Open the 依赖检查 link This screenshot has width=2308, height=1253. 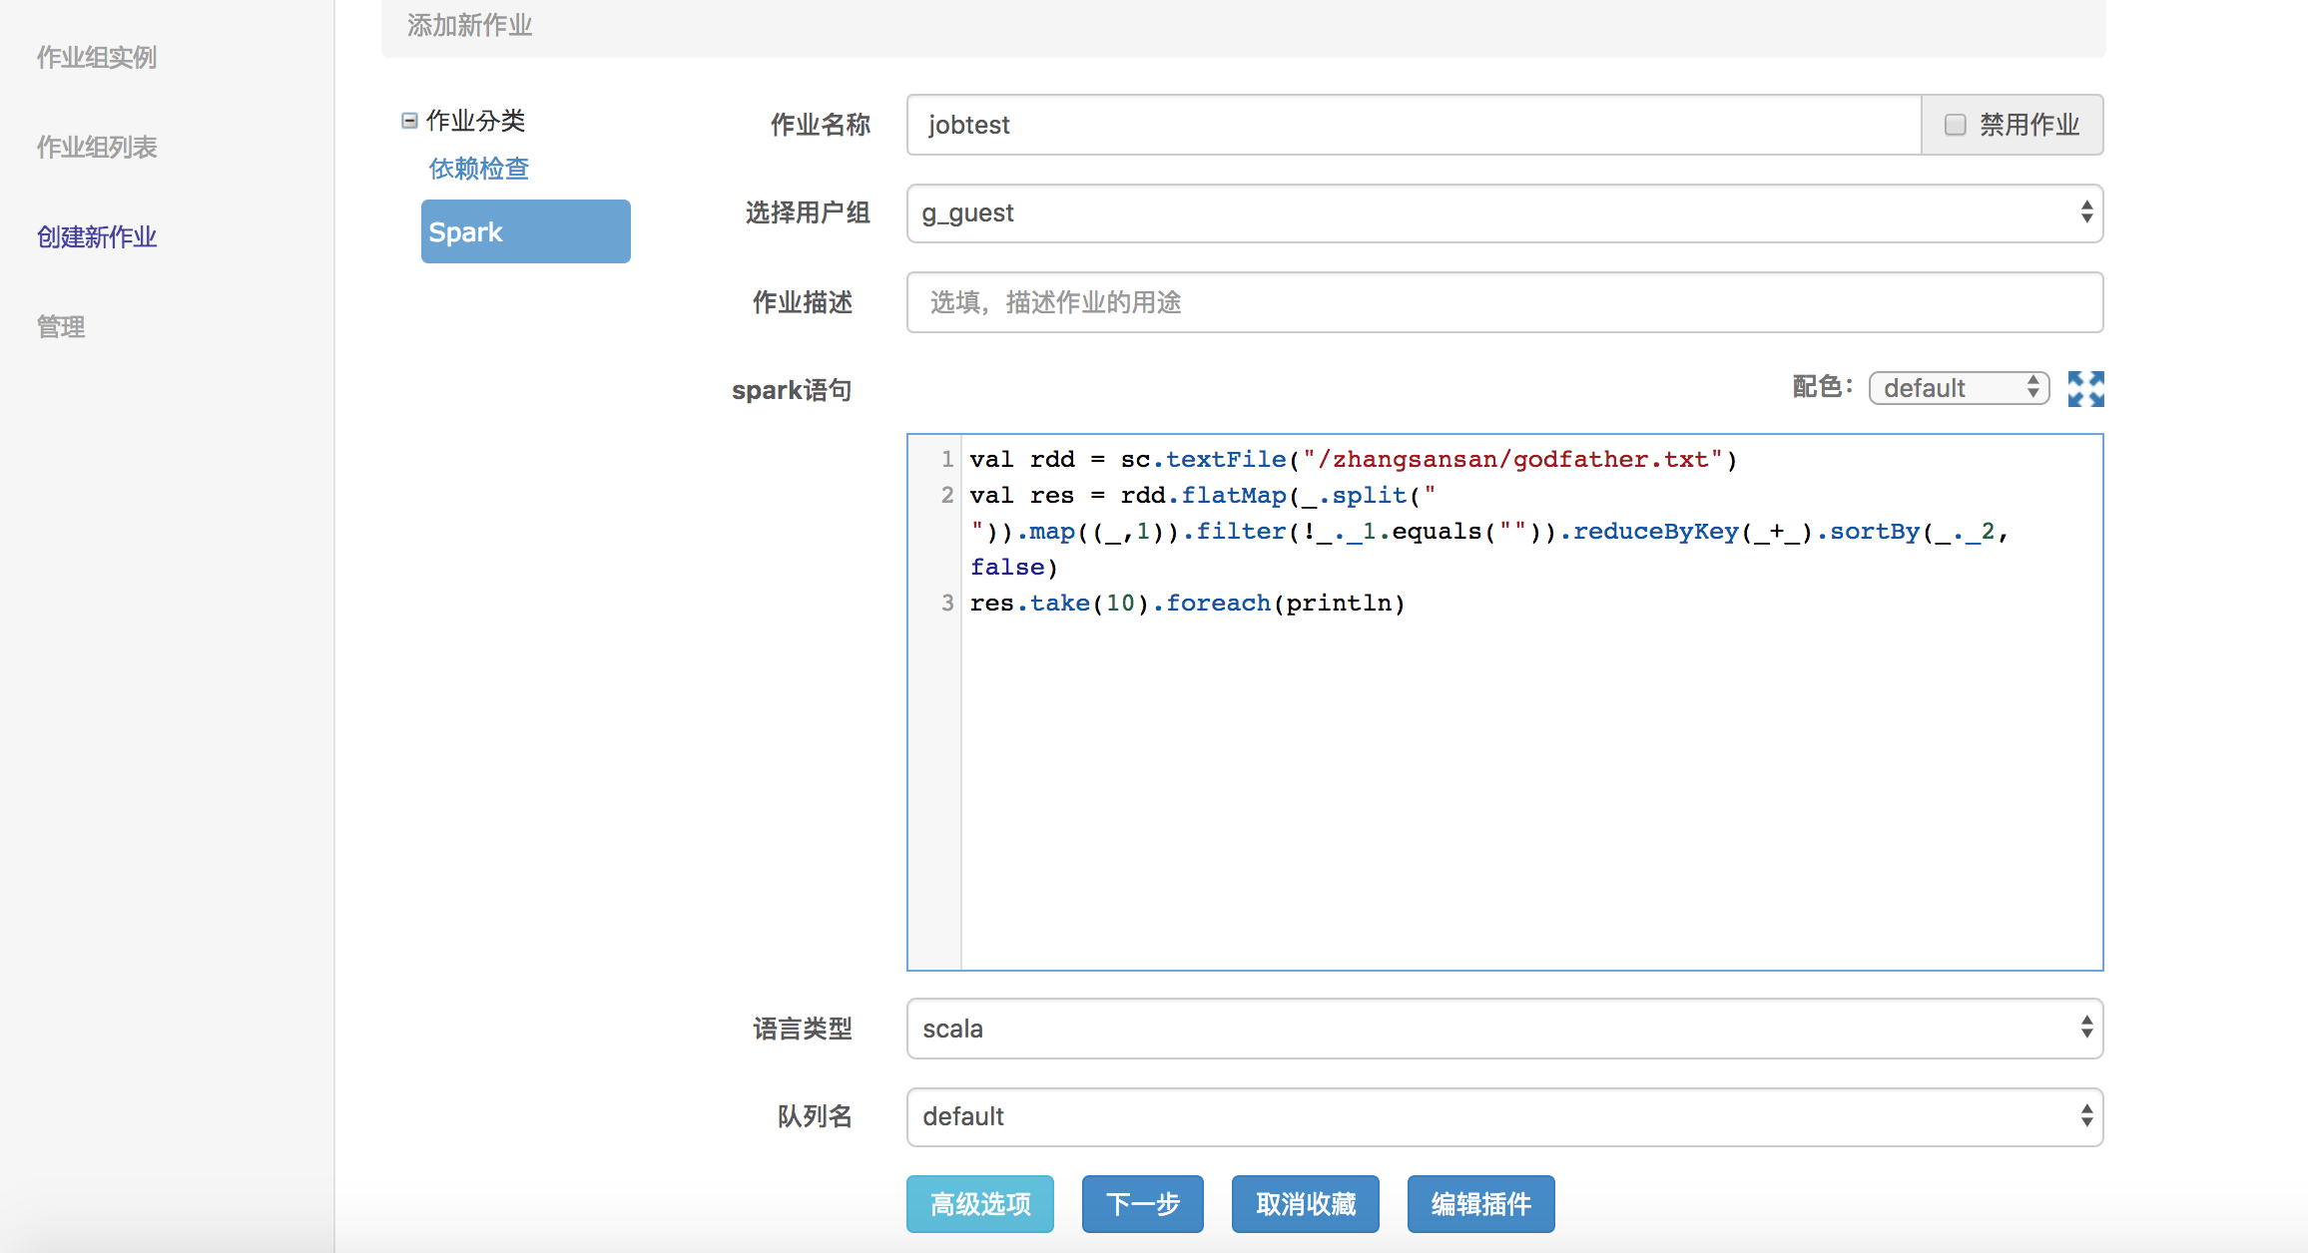point(479,169)
